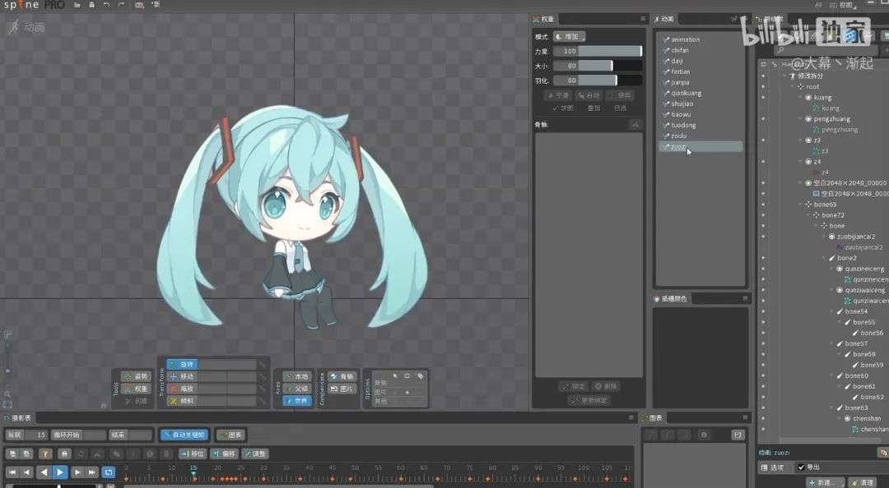Play the animation forward
This screenshot has height=488, width=889.
pyautogui.click(x=59, y=472)
